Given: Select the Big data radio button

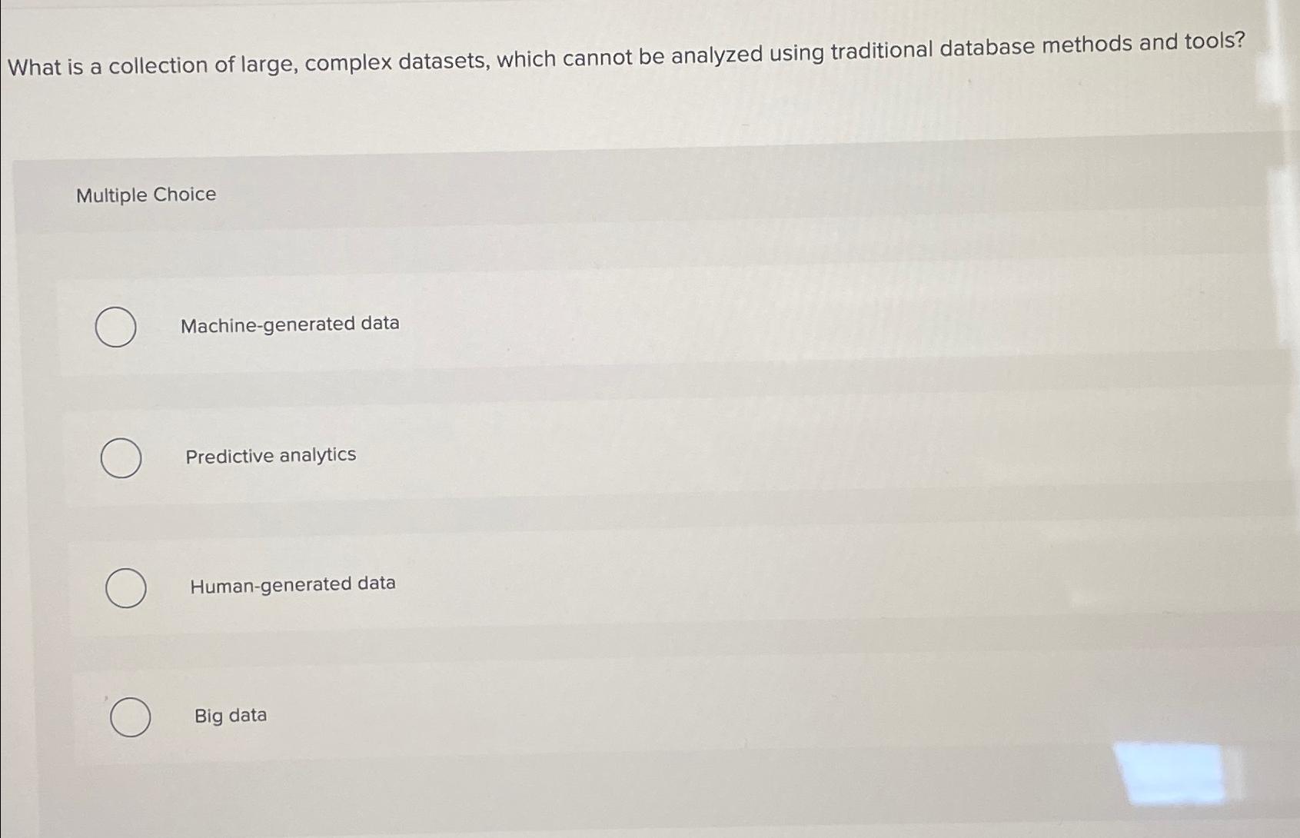Looking at the screenshot, I should 131,719.
